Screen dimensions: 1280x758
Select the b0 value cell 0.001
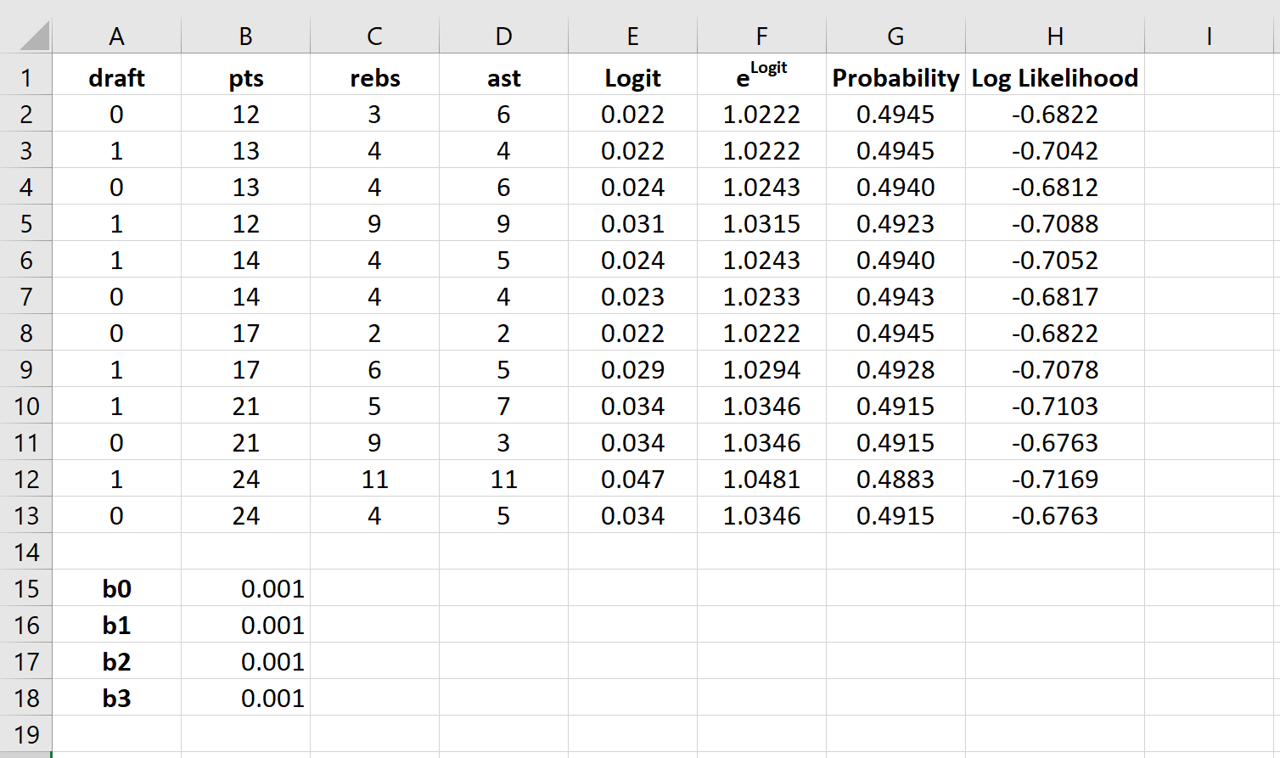(x=246, y=589)
